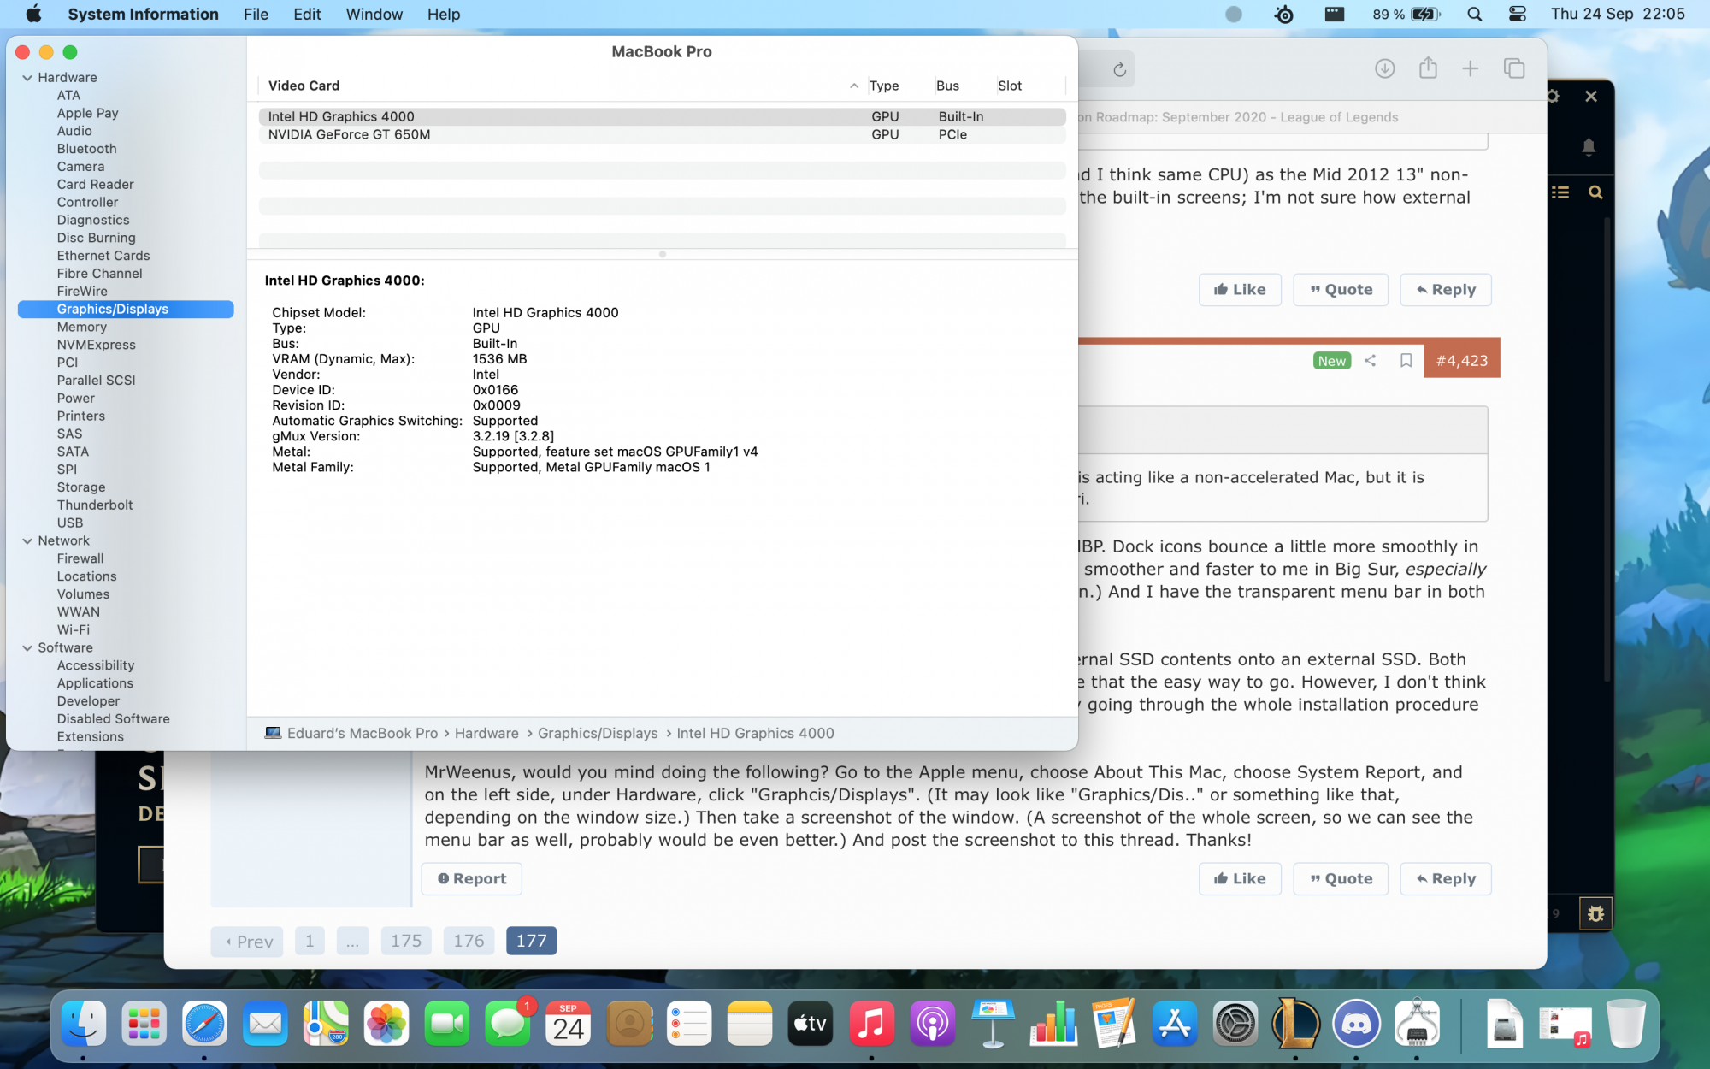Open the Help menu

click(444, 14)
